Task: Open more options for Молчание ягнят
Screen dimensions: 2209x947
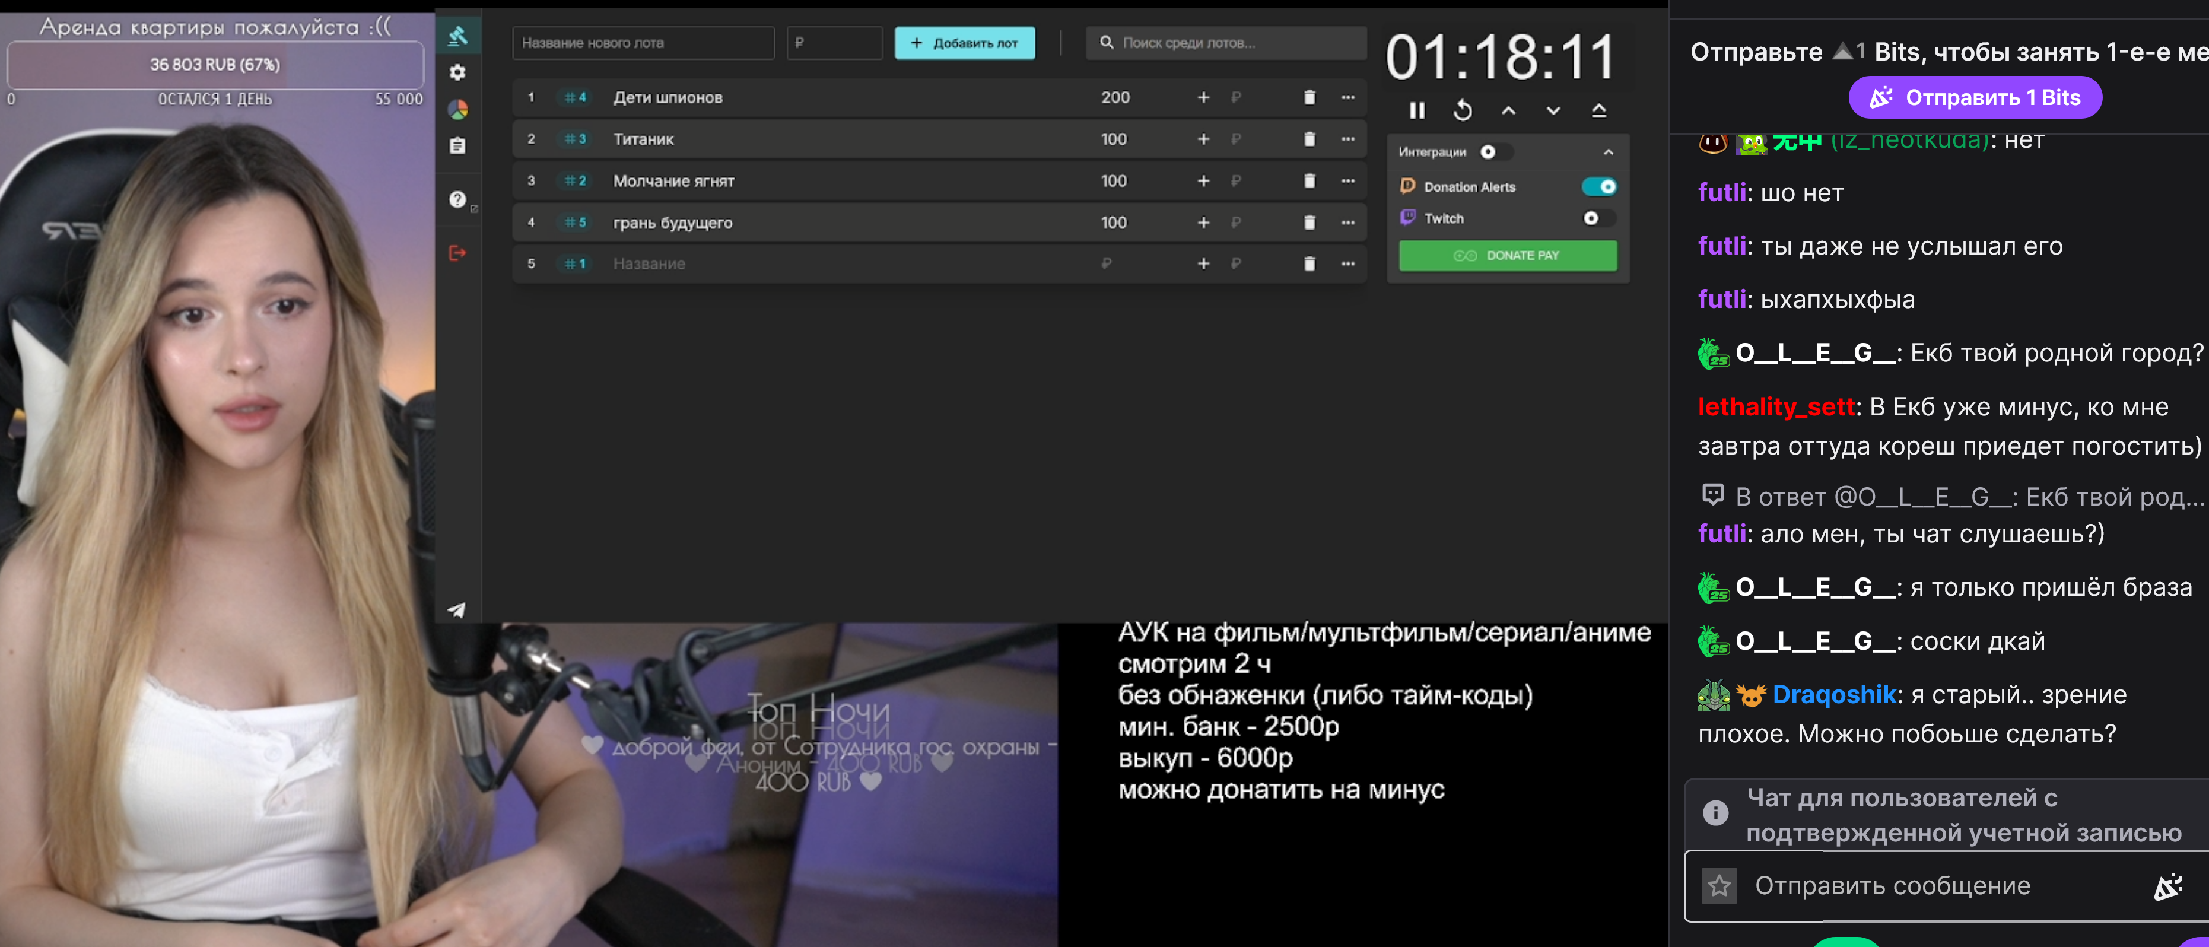Action: tap(1348, 181)
